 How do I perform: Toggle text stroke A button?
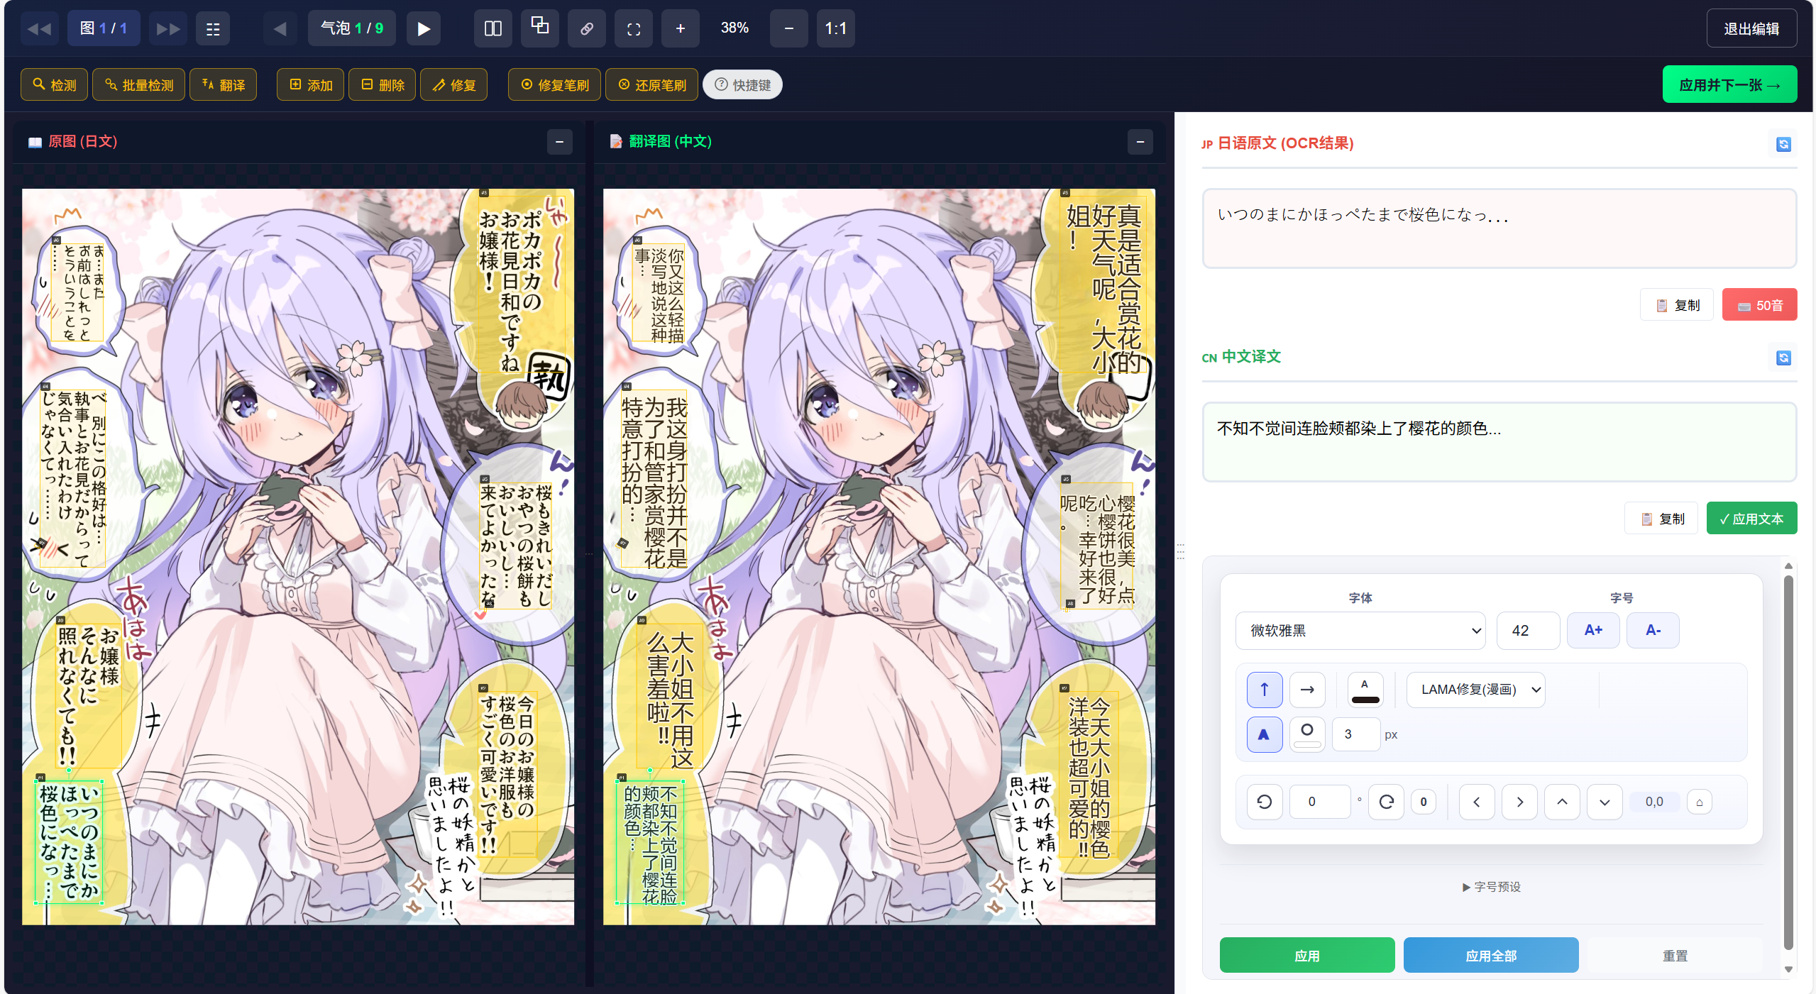pyautogui.click(x=1264, y=734)
